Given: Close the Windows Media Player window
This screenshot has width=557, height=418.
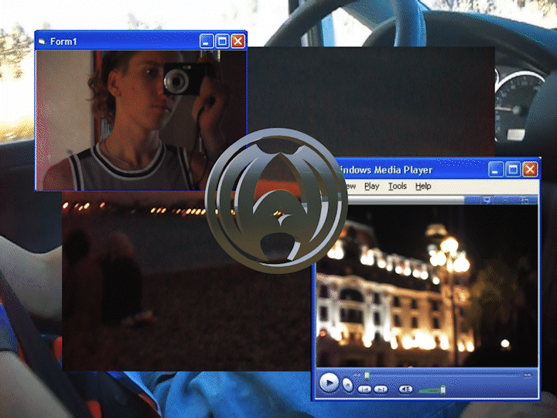Looking at the screenshot, I should (x=530, y=170).
